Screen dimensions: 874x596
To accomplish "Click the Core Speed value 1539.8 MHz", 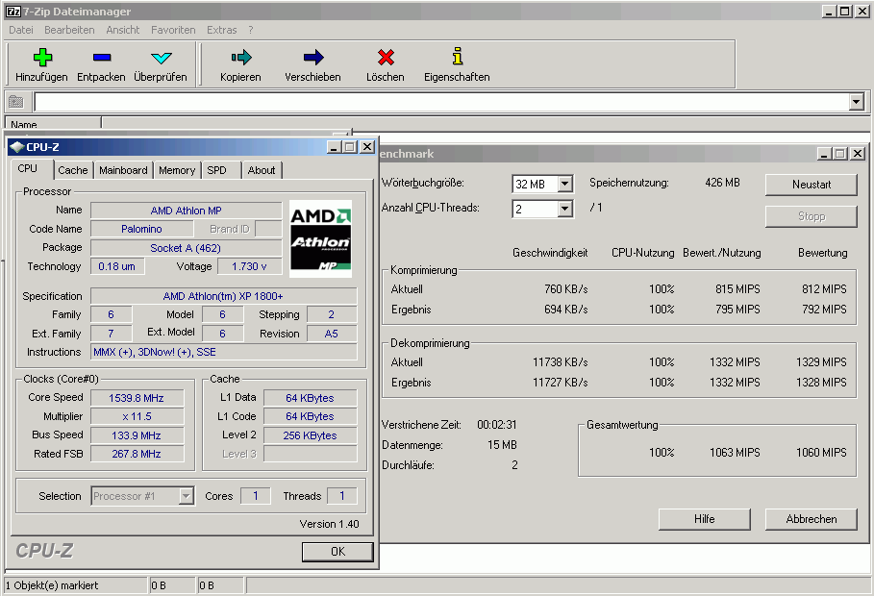I will (x=137, y=398).
